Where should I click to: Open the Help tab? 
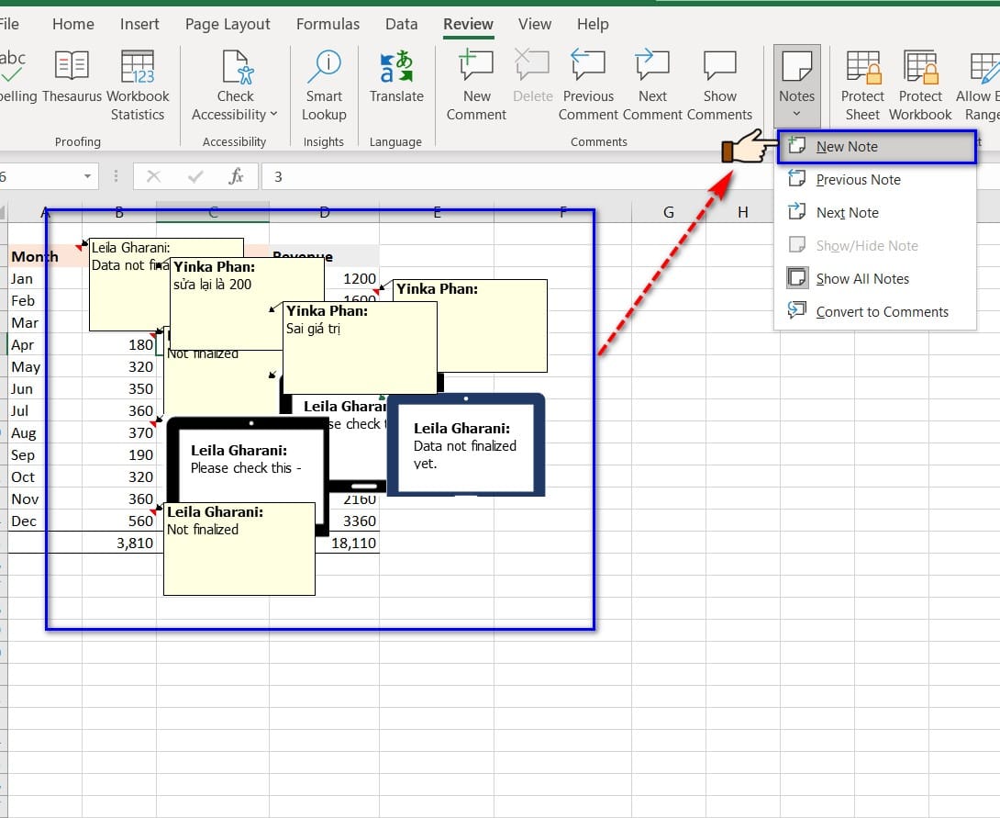coord(593,24)
